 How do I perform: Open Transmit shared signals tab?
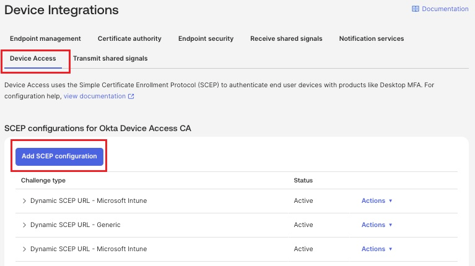pos(110,58)
